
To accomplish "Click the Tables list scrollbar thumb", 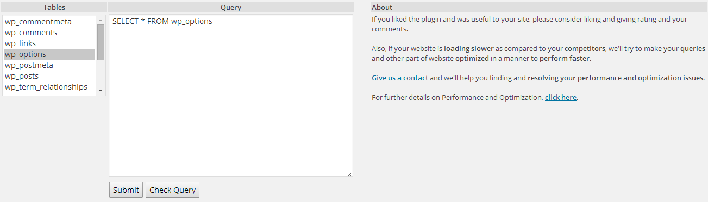I will point(101,42).
